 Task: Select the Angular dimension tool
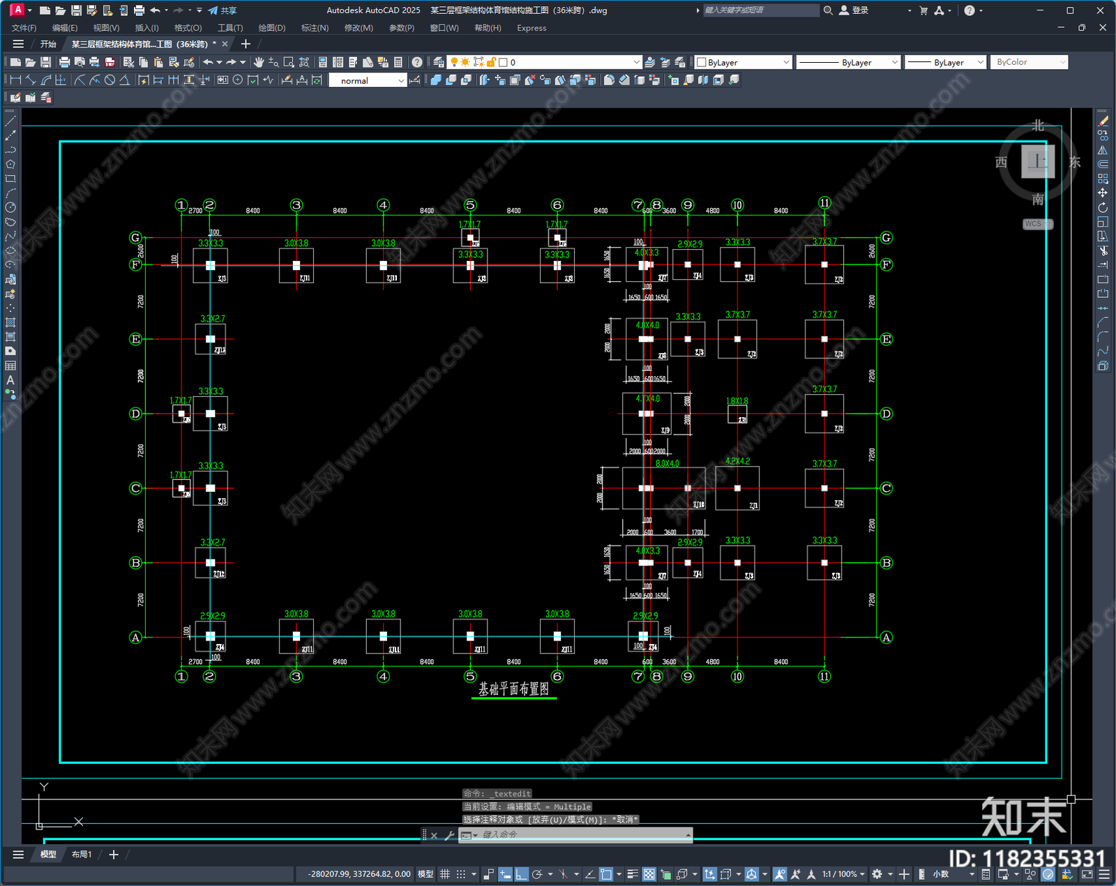click(124, 80)
